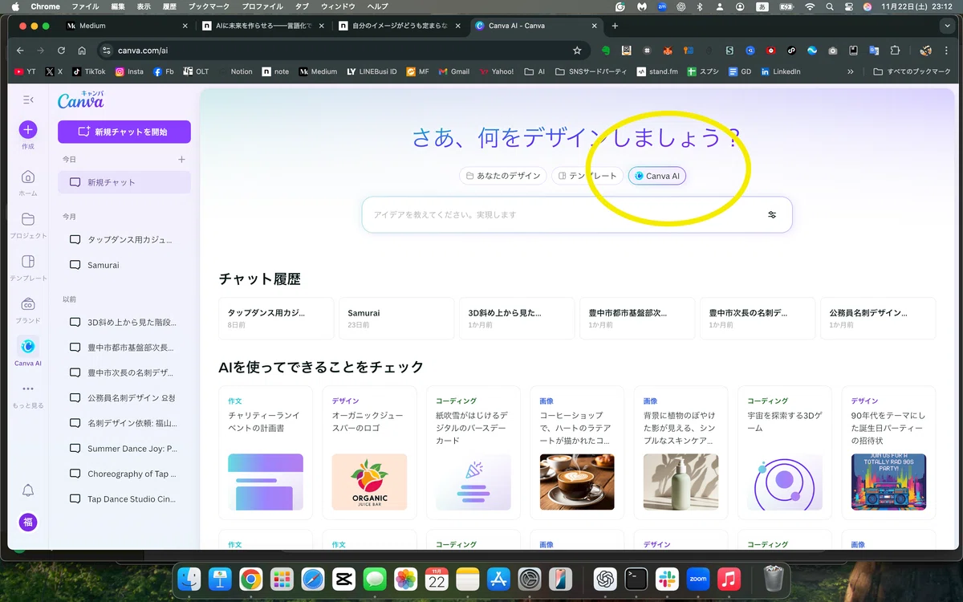Image resolution: width=963 pixels, height=602 pixels.
Task: Open the Templates sidebar icon
Action: [x=27, y=262]
